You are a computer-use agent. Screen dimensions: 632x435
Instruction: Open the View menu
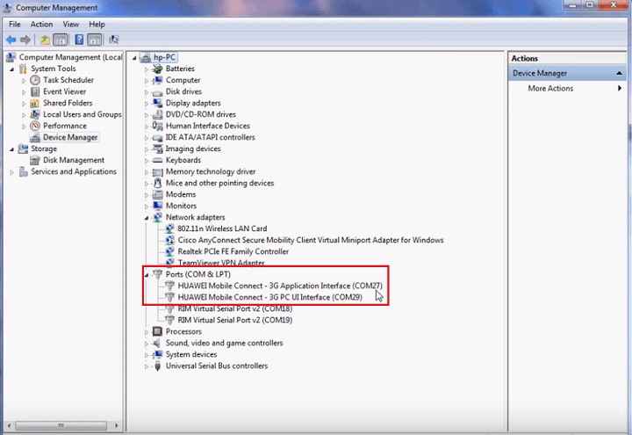point(70,25)
